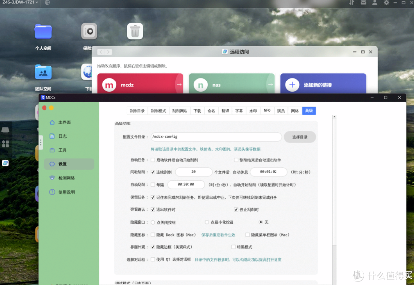Viewport: 414px width, 285px height.
Task: Click the 每隔 interval field 00:30:00
Action: click(186, 185)
